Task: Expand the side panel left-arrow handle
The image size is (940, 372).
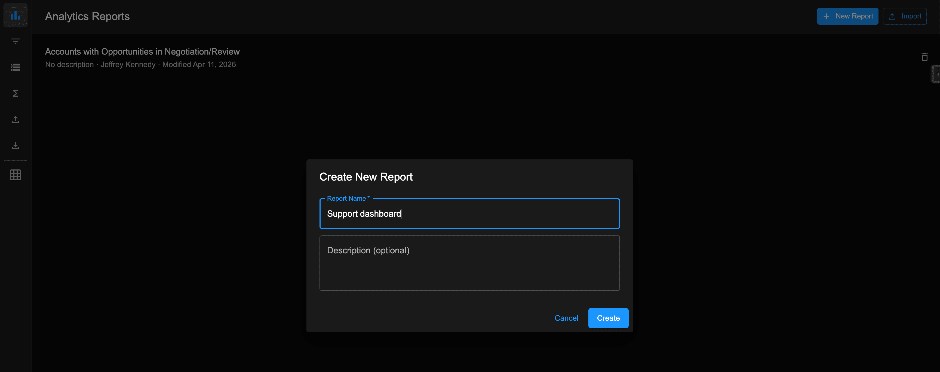Action: pos(936,74)
